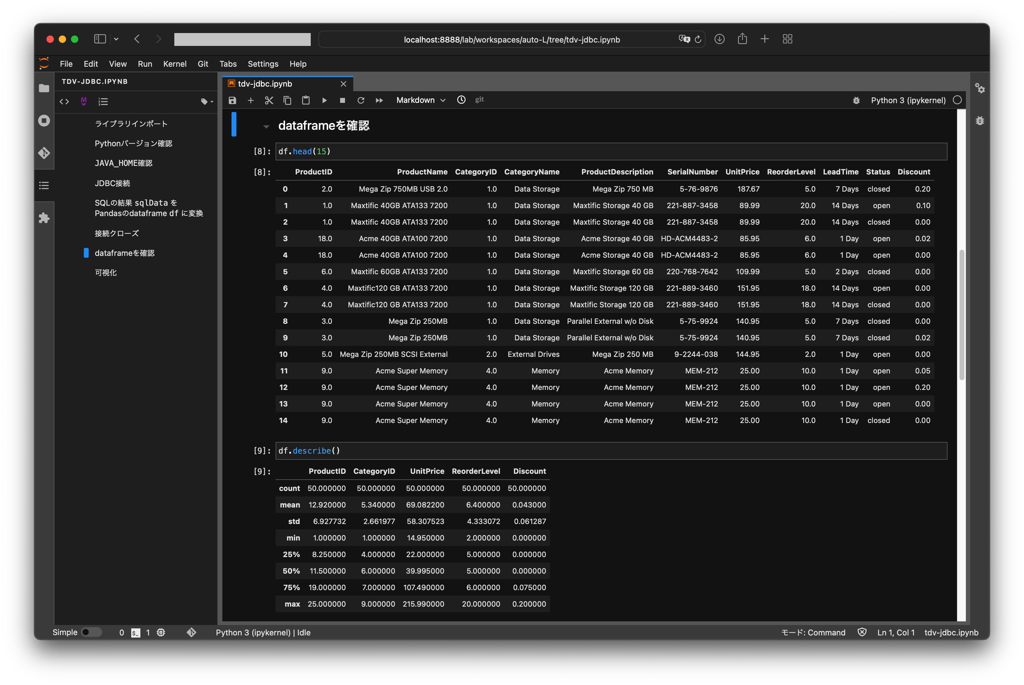The image size is (1024, 685).
Task: Switch kernel via Python 3 (ipykernel)
Action: 908,100
